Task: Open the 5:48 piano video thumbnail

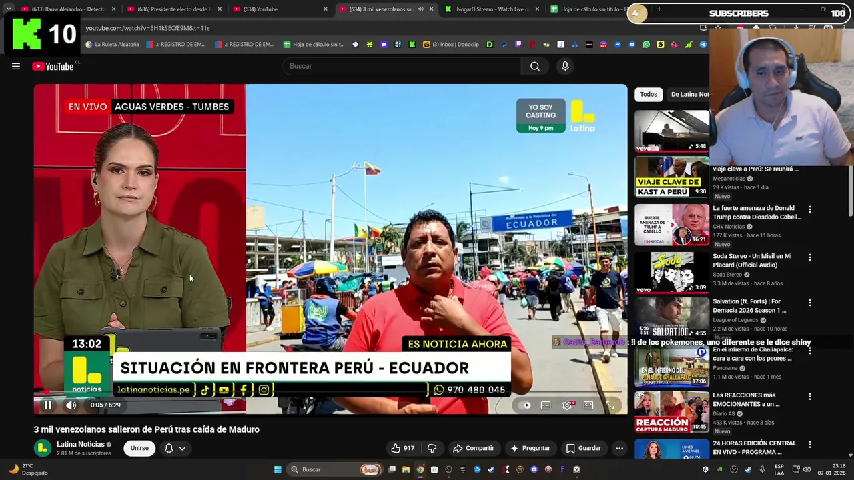Action: coord(672,131)
